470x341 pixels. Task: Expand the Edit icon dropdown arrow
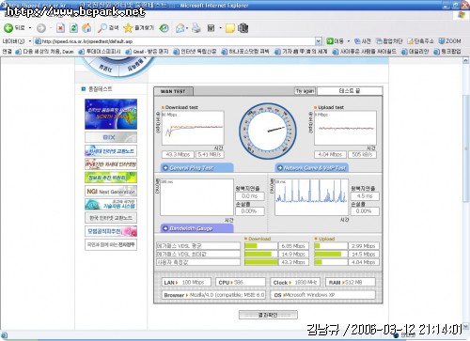pos(220,28)
